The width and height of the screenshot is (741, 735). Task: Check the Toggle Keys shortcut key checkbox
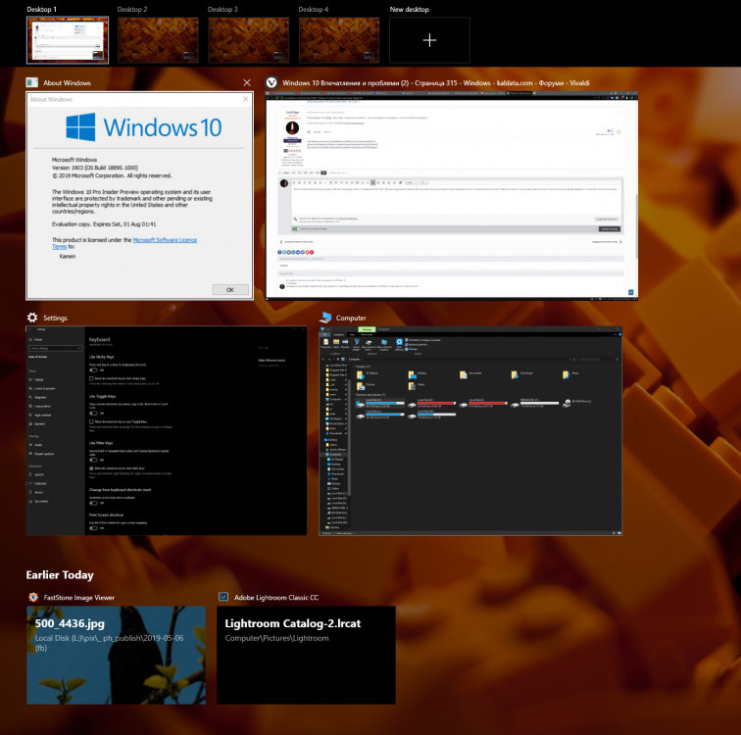(x=91, y=421)
